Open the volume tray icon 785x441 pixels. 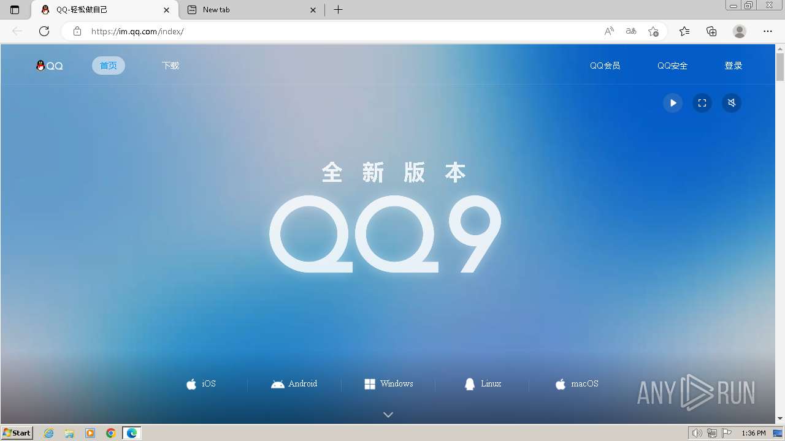pyautogui.click(x=697, y=433)
